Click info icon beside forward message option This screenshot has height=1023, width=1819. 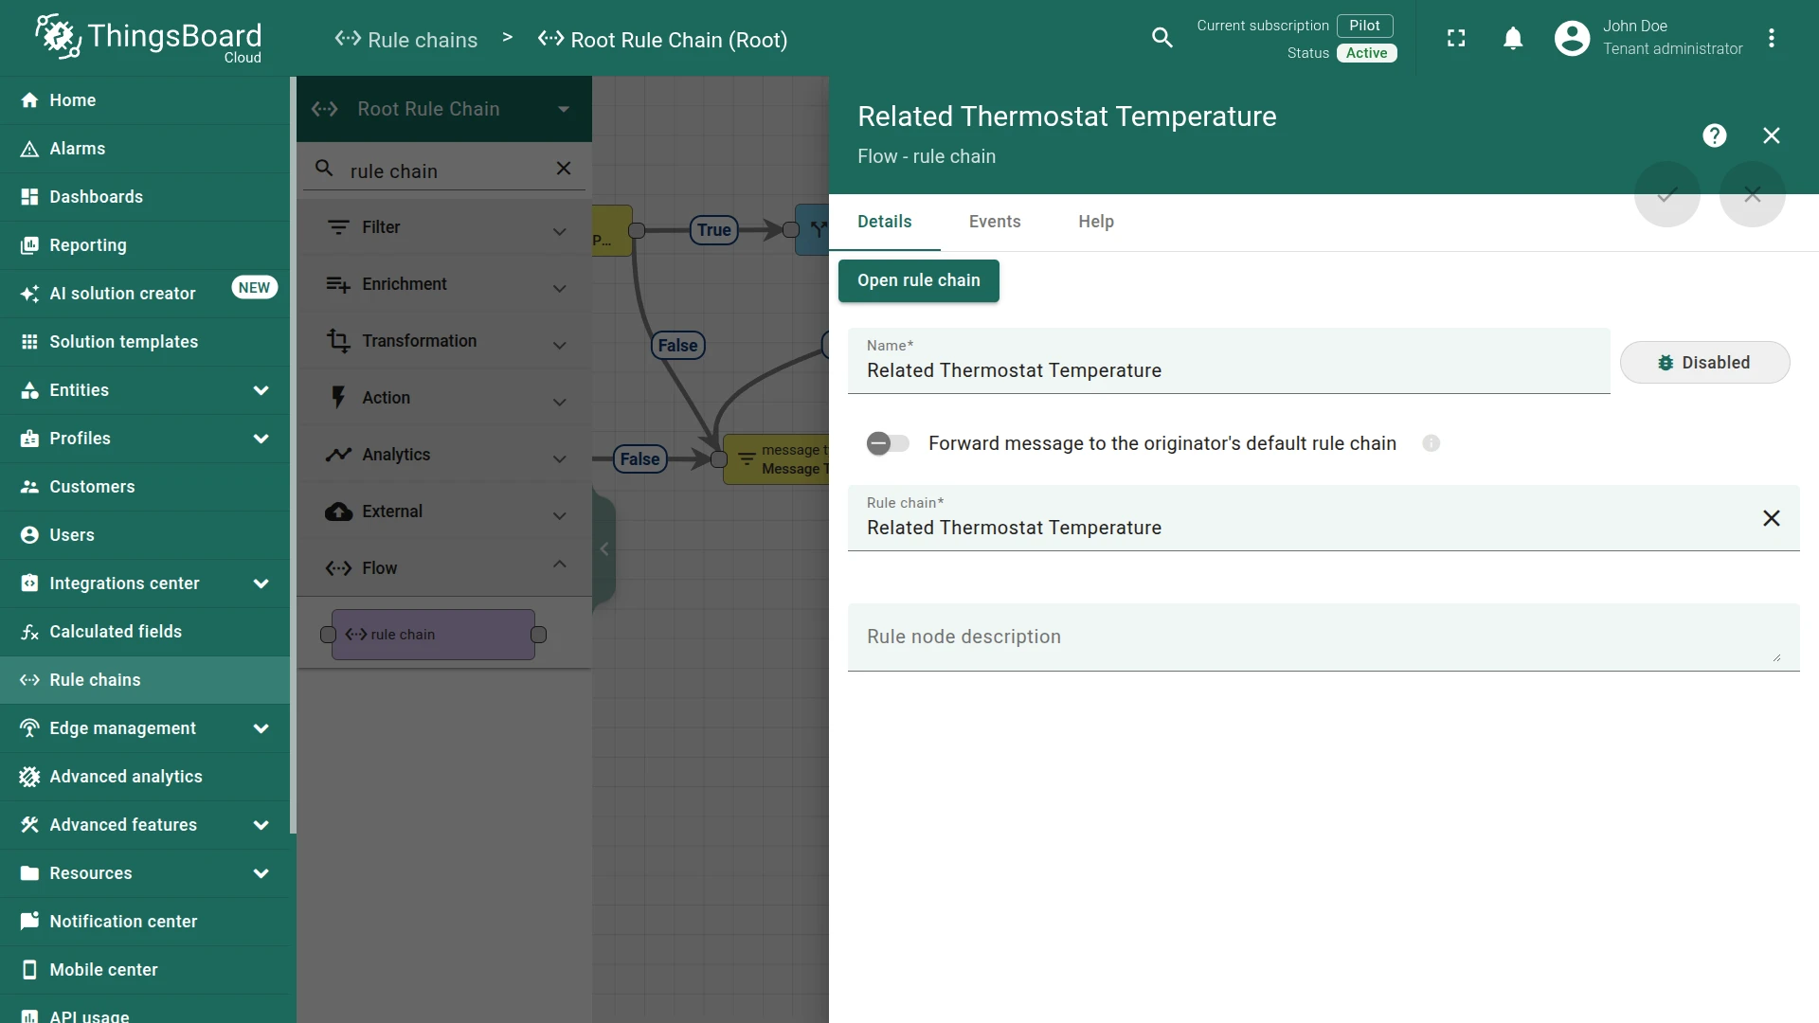pos(1431,443)
